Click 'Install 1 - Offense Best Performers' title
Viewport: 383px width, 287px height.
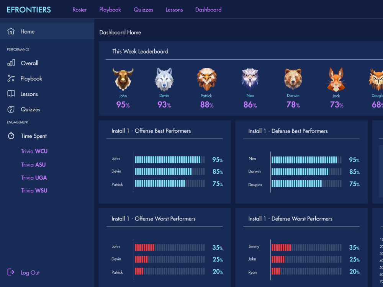[x=151, y=131]
